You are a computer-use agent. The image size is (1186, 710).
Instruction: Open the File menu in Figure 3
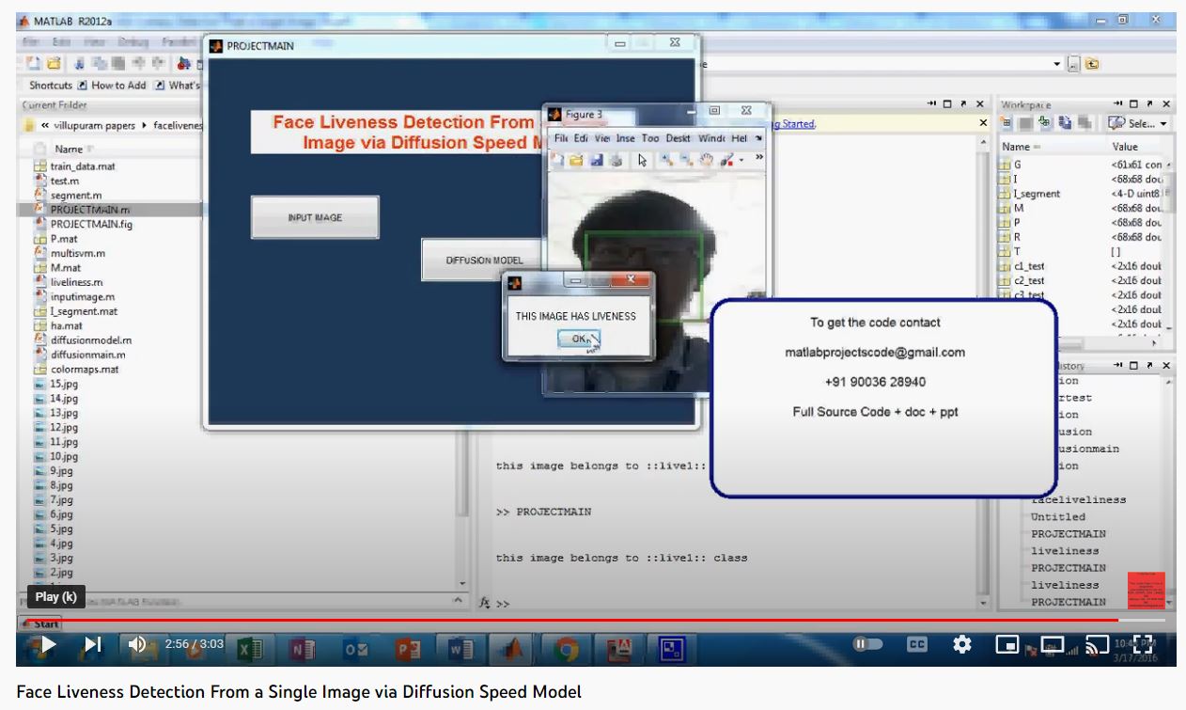561,138
